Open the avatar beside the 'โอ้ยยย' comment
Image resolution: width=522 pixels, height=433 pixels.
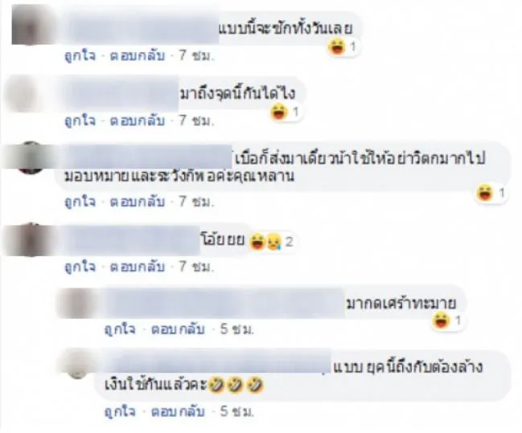tap(29, 239)
